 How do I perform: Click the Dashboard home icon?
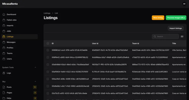4,14
